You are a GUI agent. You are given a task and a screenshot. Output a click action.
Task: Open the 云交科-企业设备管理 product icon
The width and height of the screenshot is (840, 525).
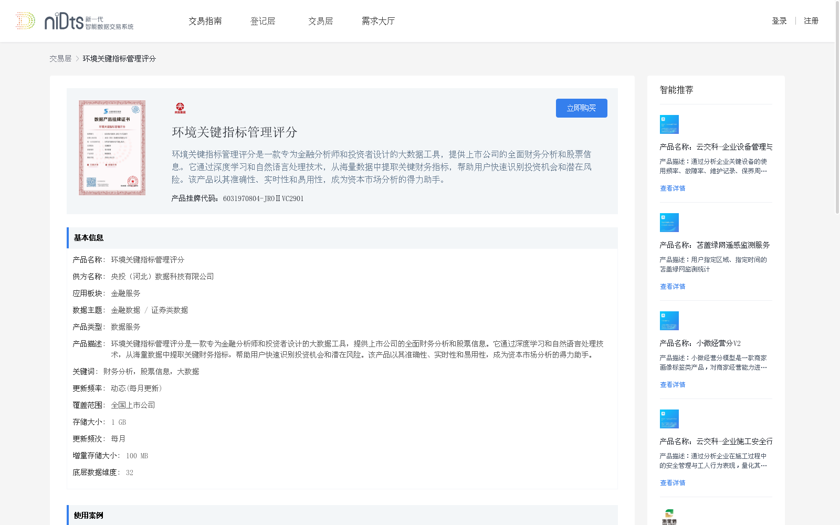click(x=669, y=124)
